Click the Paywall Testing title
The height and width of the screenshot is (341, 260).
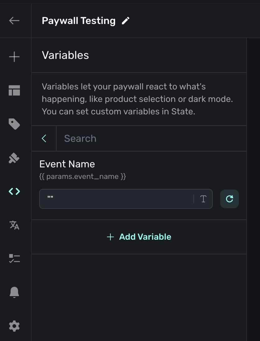click(79, 21)
